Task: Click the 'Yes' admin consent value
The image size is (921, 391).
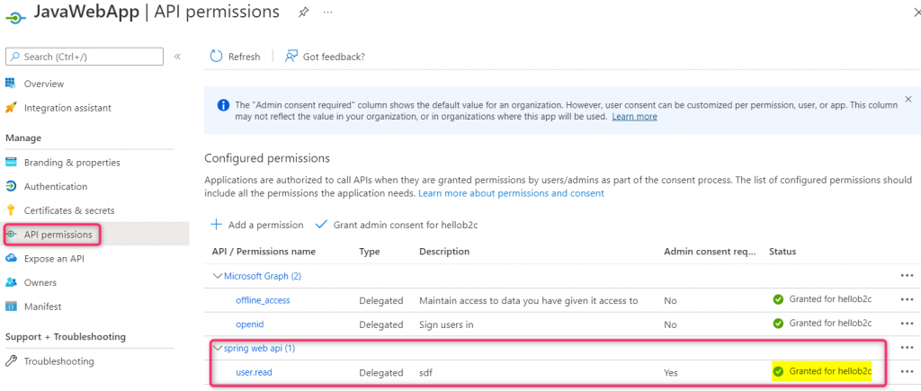Action: pos(671,372)
